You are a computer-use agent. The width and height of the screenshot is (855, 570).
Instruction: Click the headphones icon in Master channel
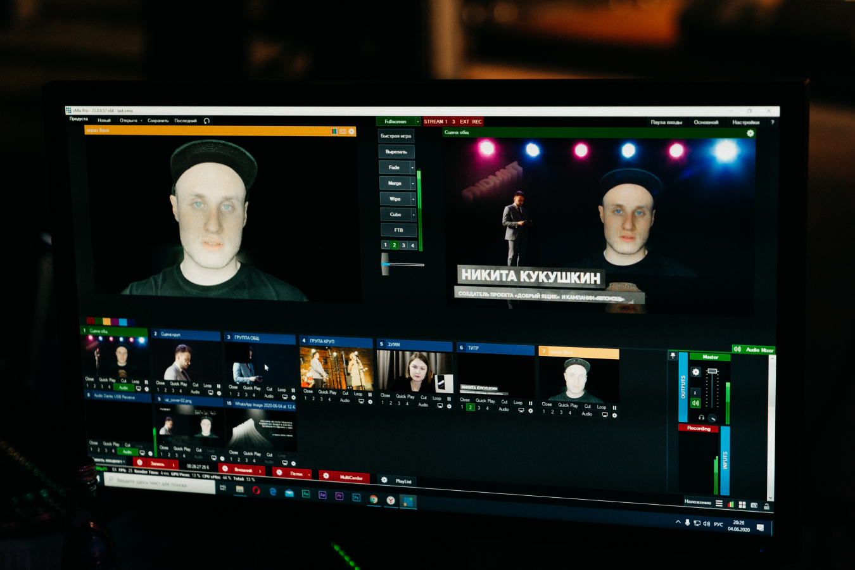pyautogui.click(x=701, y=417)
